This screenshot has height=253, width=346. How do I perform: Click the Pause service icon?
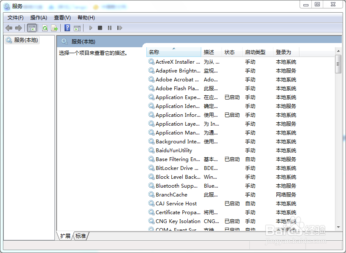(110, 28)
